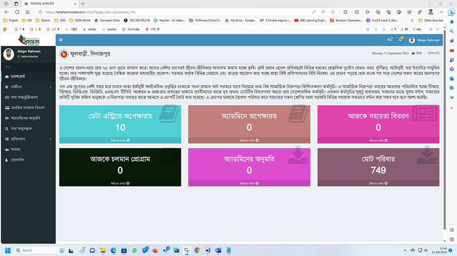Add page to favorites with star icon
457x256 pixels.
pyautogui.click(x=333, y=12)
